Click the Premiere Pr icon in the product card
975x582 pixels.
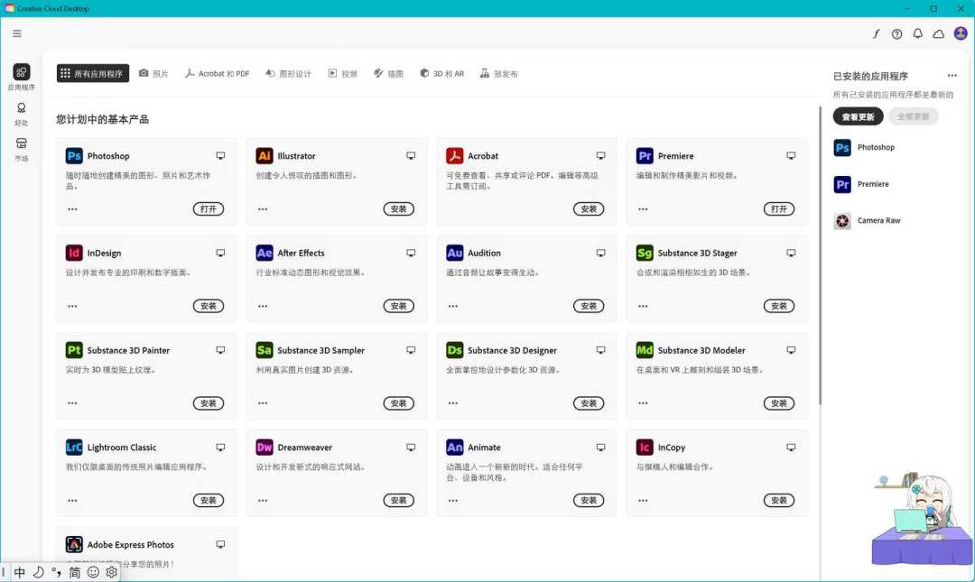point(645,155)
